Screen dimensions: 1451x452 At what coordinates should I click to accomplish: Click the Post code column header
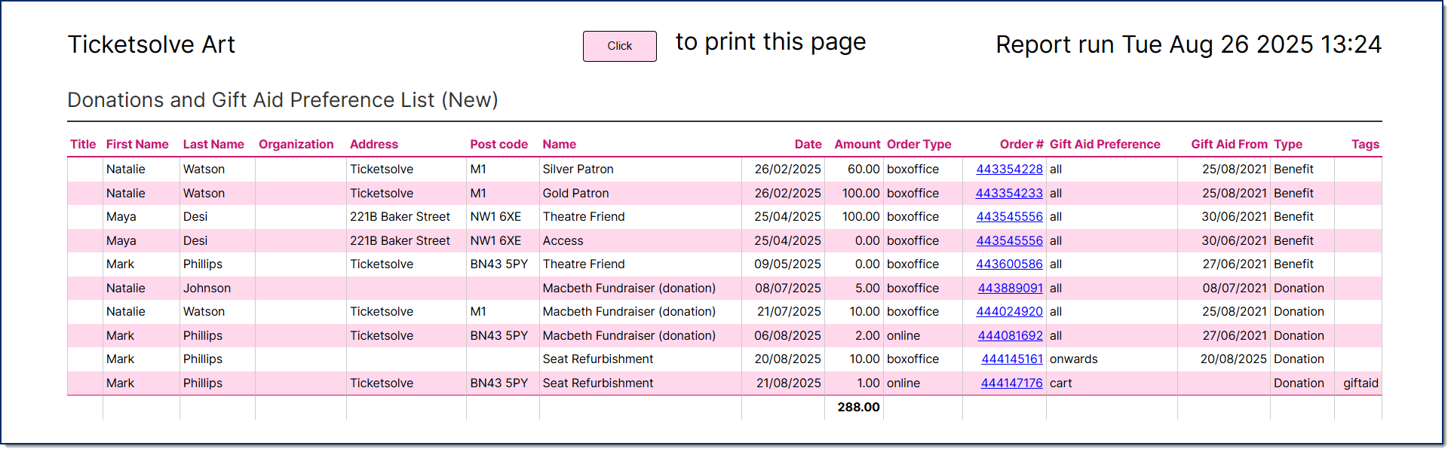pyautogui.click(x=499, y=145)
